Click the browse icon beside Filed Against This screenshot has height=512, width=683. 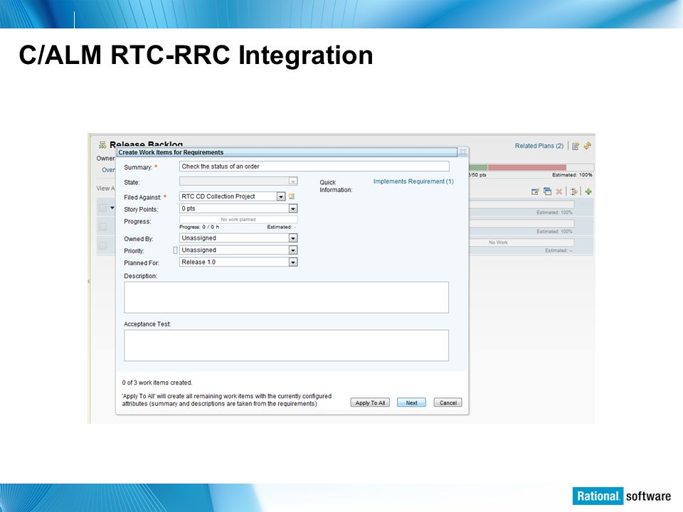[292, 196]
